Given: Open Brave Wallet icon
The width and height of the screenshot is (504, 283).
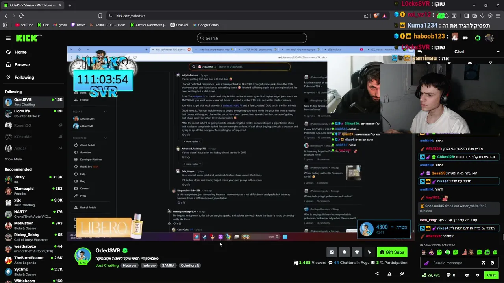Looking at the screenshot, I should (x=474, y=16).
